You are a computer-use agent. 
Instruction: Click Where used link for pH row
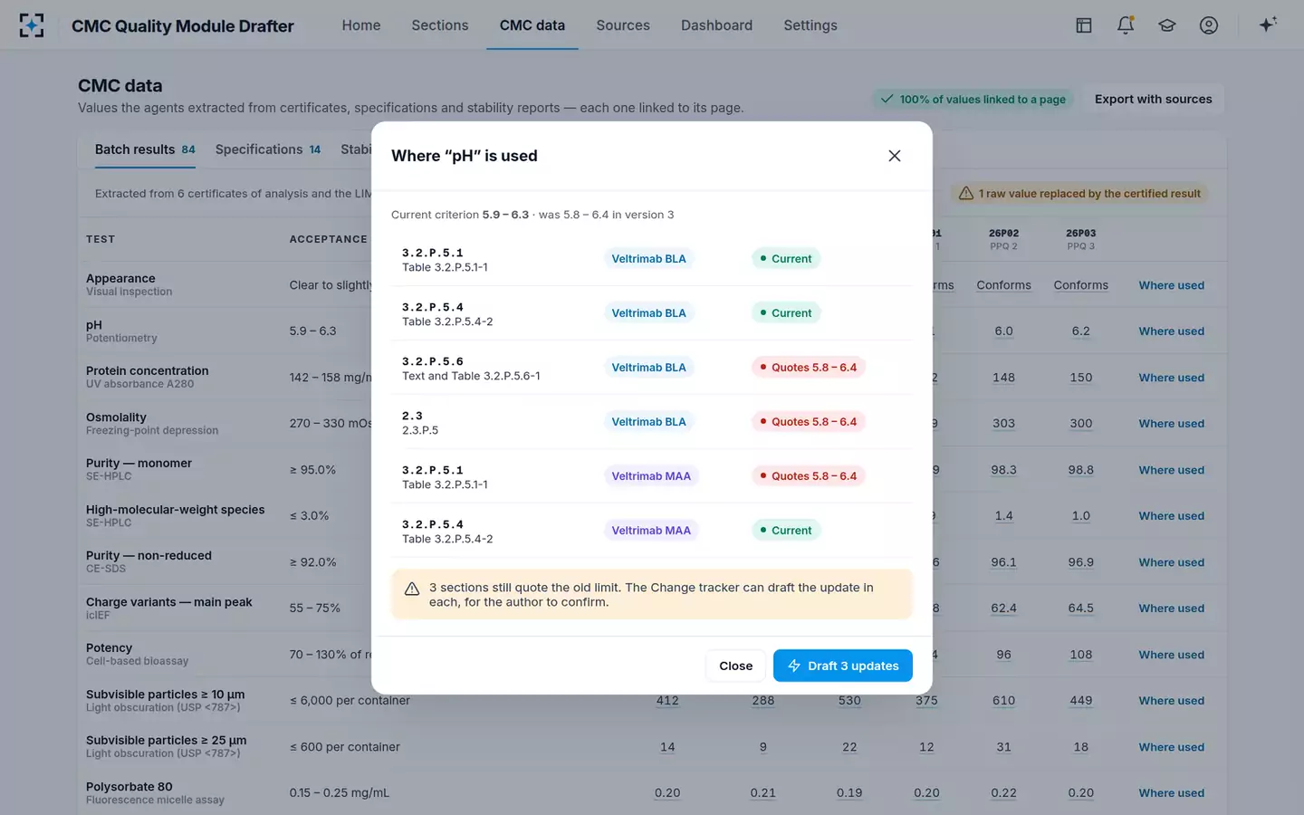point(1172,331)
